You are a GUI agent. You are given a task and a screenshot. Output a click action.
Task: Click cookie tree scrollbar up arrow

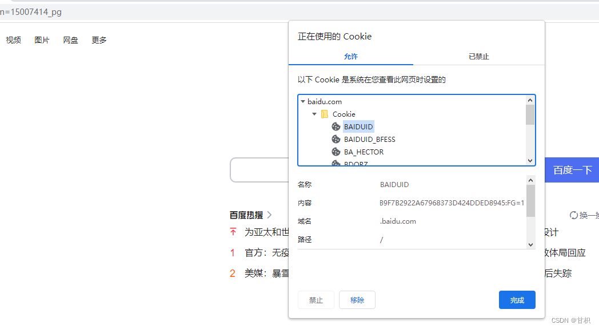(530, 100)
